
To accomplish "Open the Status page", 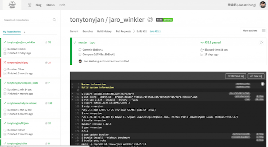I will click(x=51, y=5).
